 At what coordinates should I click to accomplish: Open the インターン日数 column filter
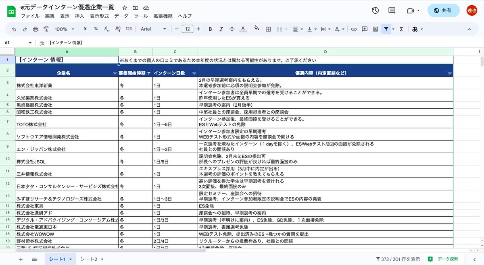194,73
